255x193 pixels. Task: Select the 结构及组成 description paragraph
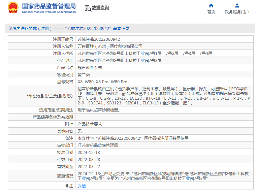click(164, 96)
